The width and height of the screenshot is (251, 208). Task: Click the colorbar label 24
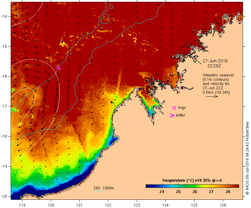point(162,192)
